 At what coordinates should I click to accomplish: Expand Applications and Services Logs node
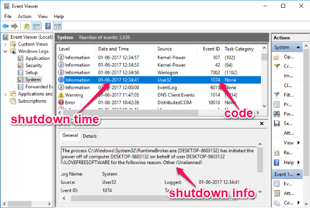5,94
